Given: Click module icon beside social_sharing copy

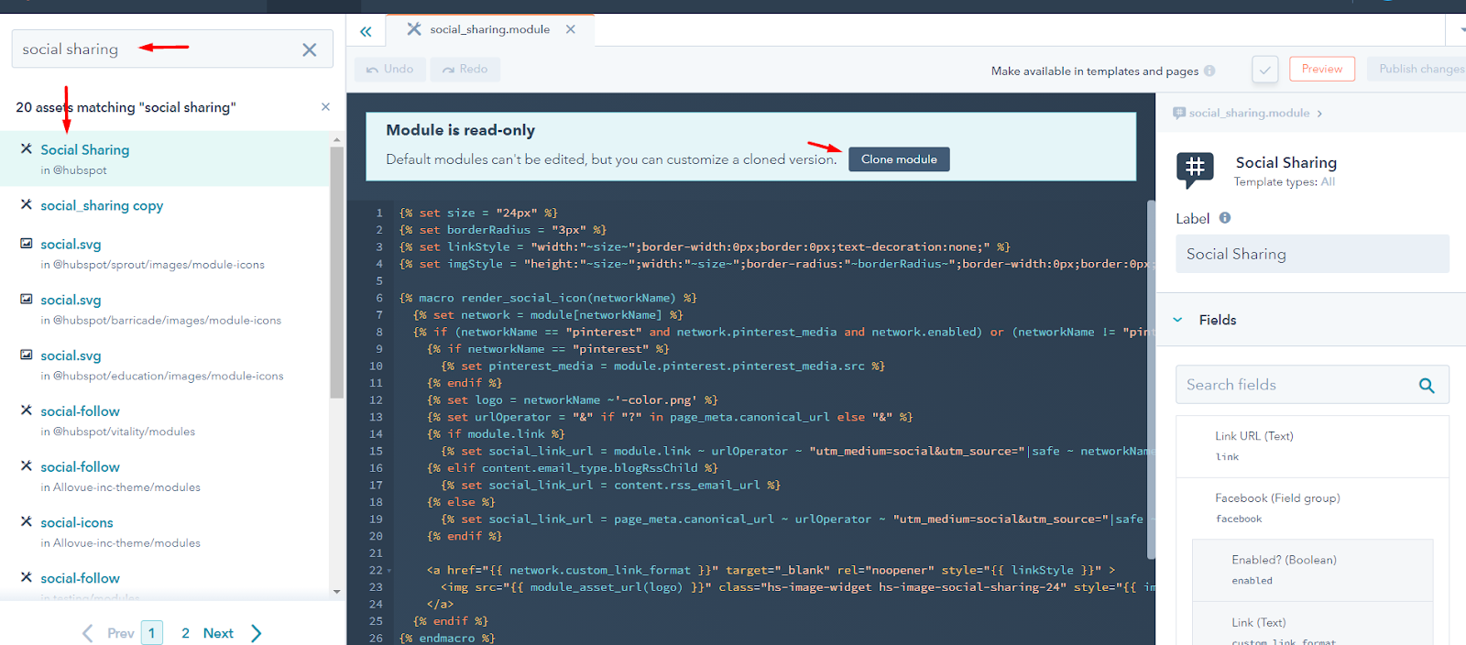Looking at the screenshot, I should [27, 204].
